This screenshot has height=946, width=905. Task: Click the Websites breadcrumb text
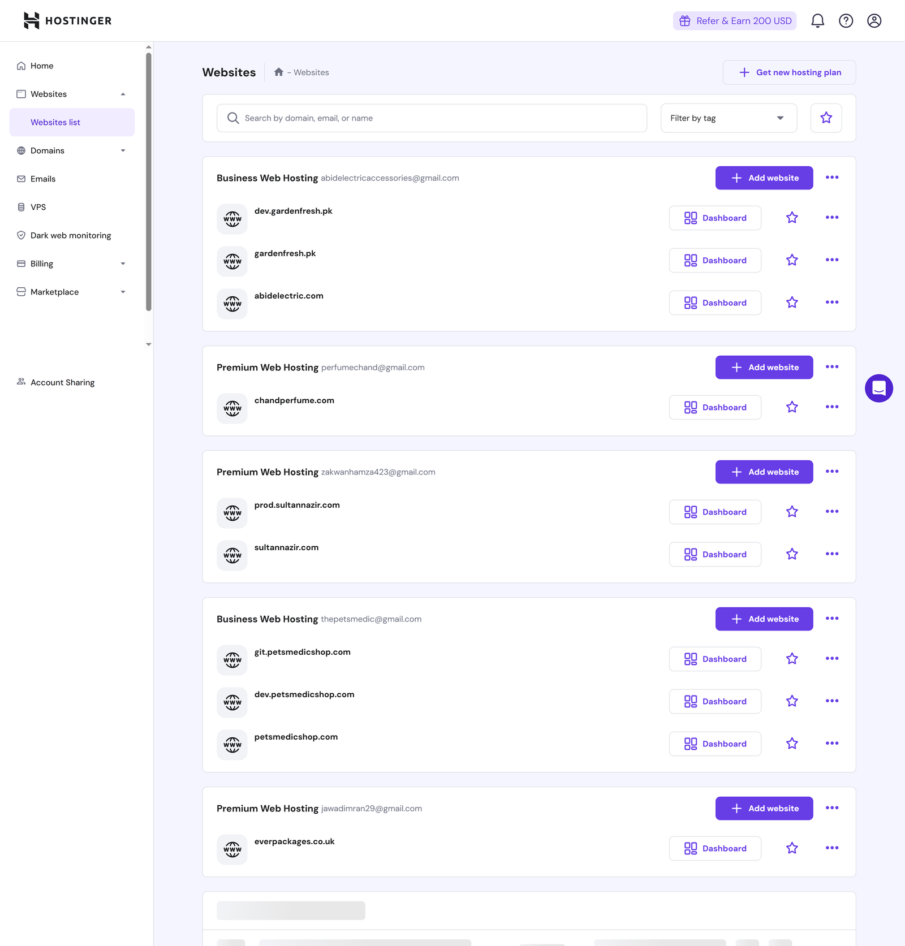(311, 72)
